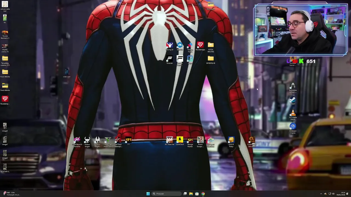The image size is (351, 197).
Task: Launch Grand Theft Auto V shortcut
Action: pos(108,142)
